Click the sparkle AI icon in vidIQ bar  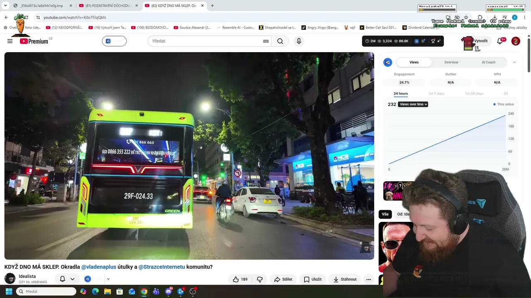(438, 41)
